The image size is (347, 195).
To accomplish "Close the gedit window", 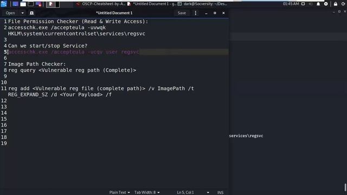I will pyautogui.click(x=223, y=13).
